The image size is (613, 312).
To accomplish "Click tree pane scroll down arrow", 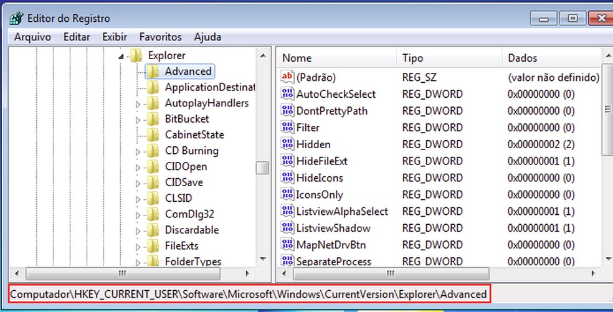I will coord(263,259).
